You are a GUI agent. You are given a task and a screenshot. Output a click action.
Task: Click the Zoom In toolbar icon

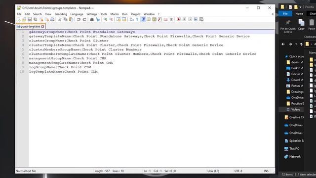pos(105,19)
